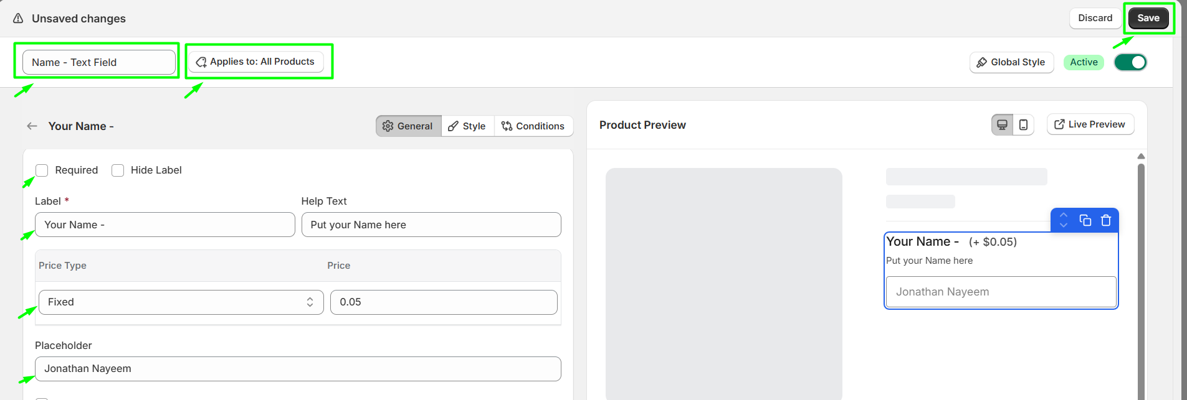
Task: Open the Applies to: All Products selector
Action: [x=255, y=62]
